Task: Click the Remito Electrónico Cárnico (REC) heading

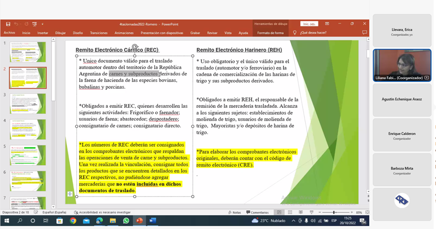Action: pos(117,50)
